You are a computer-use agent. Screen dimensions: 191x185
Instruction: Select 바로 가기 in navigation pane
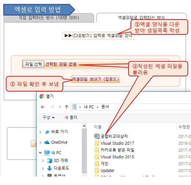[x=59, y=132]
